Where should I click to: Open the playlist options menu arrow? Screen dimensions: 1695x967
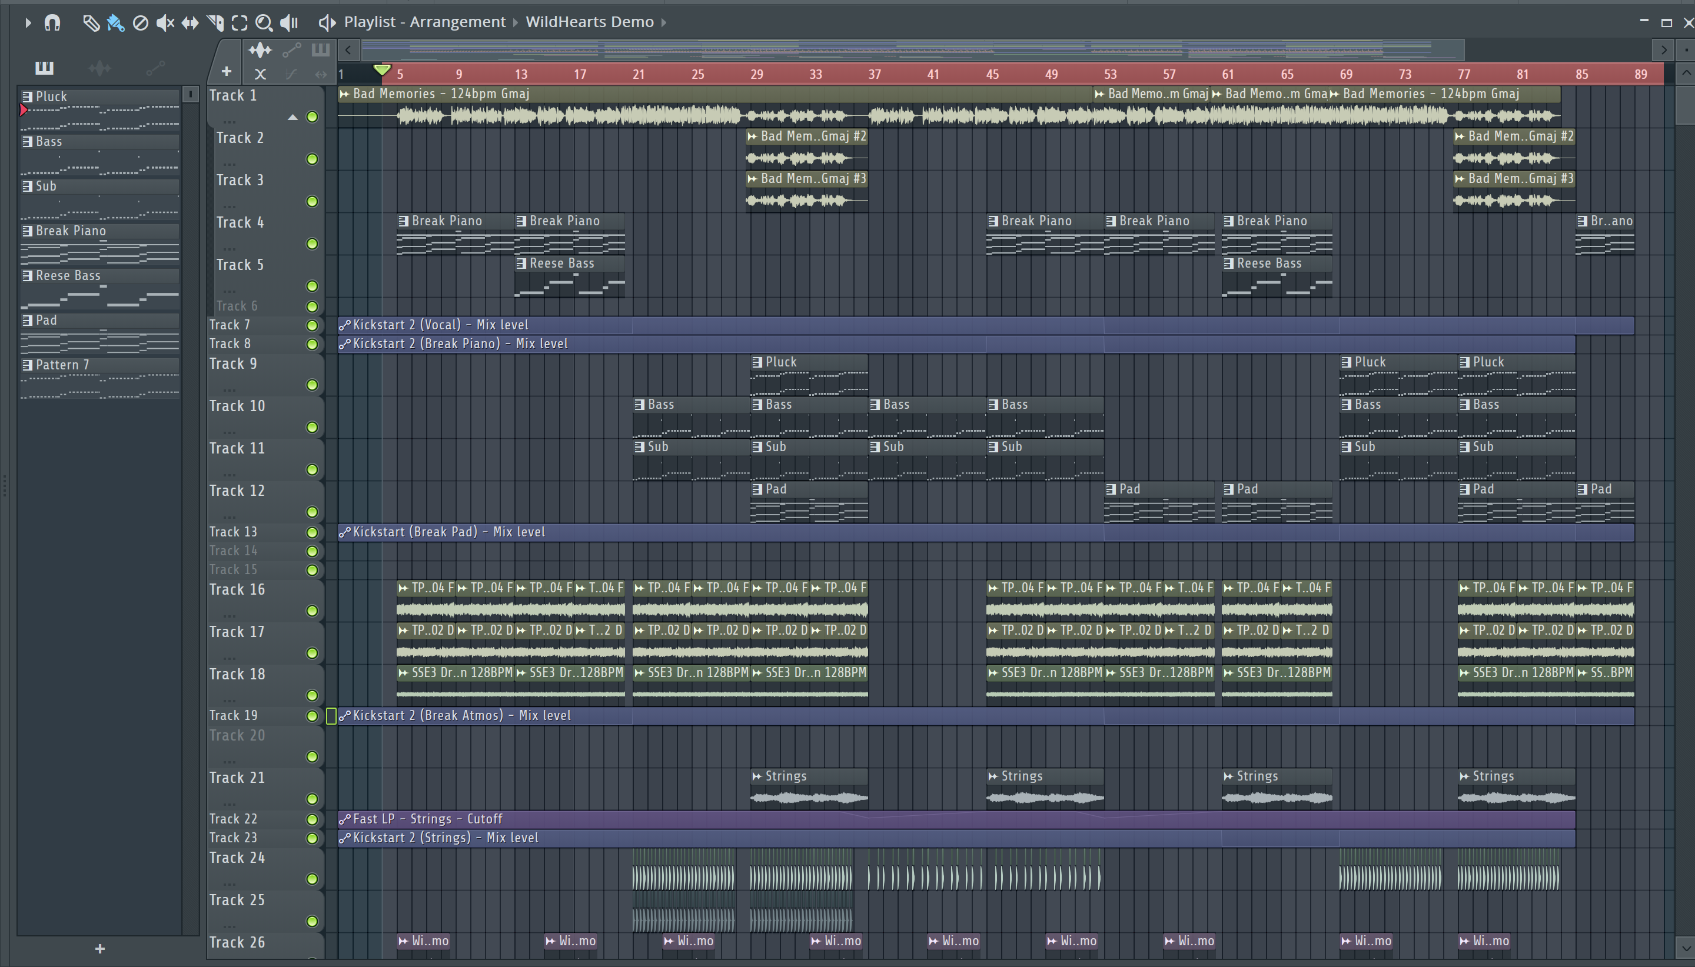click(27, 22)
